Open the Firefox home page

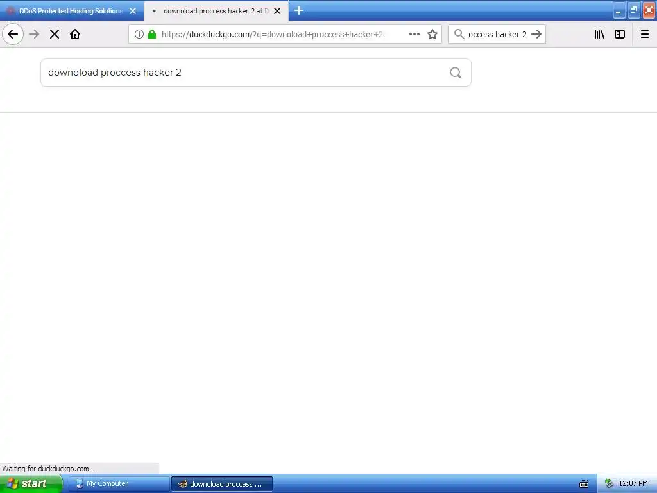tap(75, 34)
